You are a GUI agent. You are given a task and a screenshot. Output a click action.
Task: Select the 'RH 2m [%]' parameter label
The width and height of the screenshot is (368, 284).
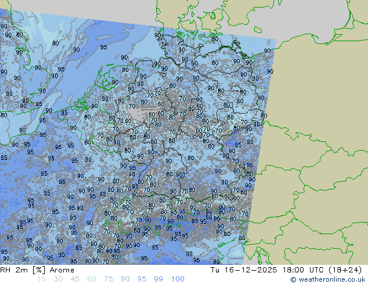click(23, 270)
